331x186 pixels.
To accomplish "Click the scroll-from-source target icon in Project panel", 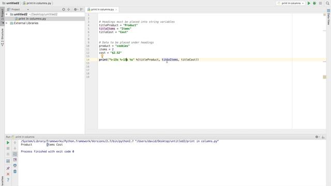I will click(x=64, y=9).
